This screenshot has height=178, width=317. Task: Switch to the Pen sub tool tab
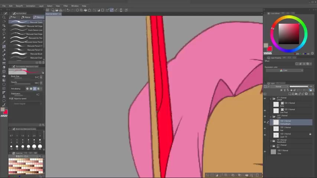point(13,17)
